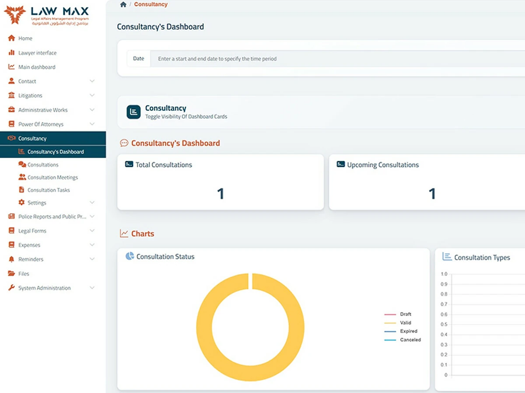Click the Consultancy card toggle visibility icon

point(134,112)
